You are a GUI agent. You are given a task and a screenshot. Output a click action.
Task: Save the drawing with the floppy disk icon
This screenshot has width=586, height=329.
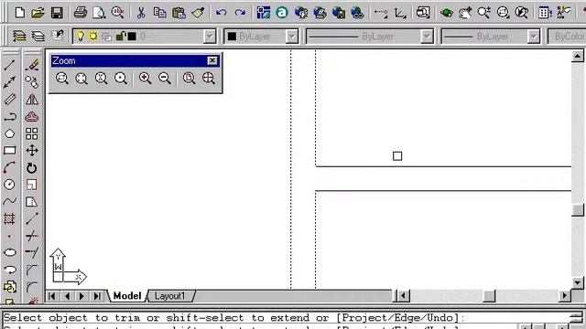pos(57,13)
